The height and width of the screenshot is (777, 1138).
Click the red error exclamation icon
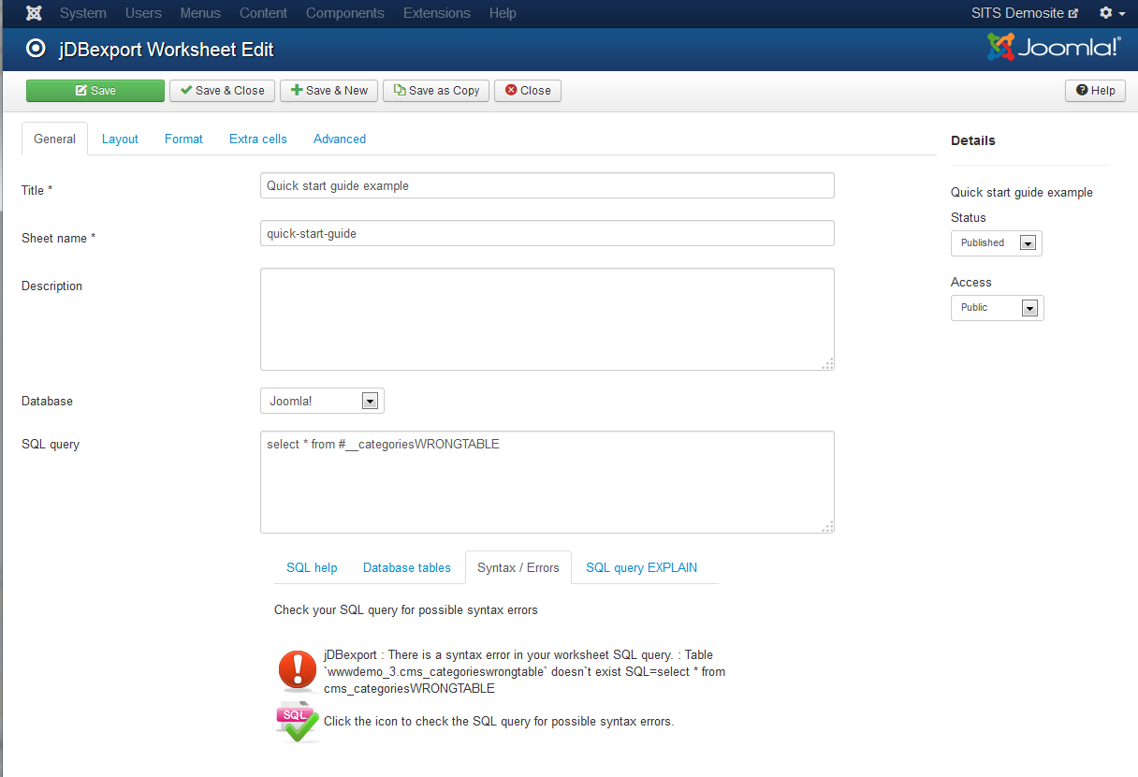point(298,670)
